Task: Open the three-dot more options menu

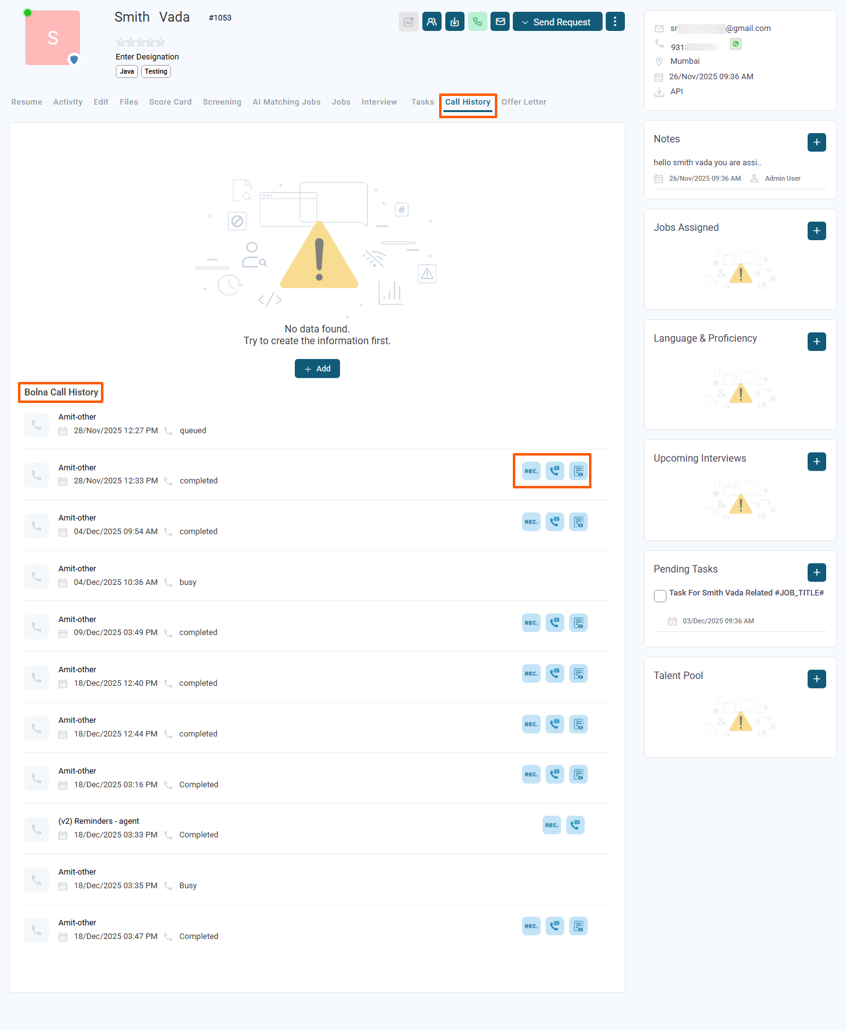Action: (x=615, y=22)
